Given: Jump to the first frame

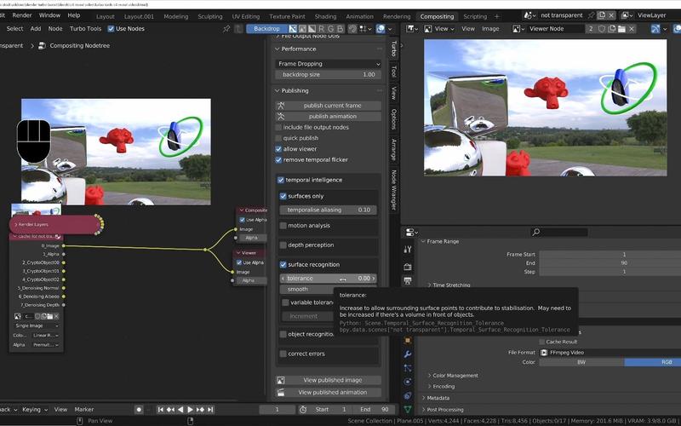Looking at the screenshot, I should pyautogui.click(x=160, y=410).
